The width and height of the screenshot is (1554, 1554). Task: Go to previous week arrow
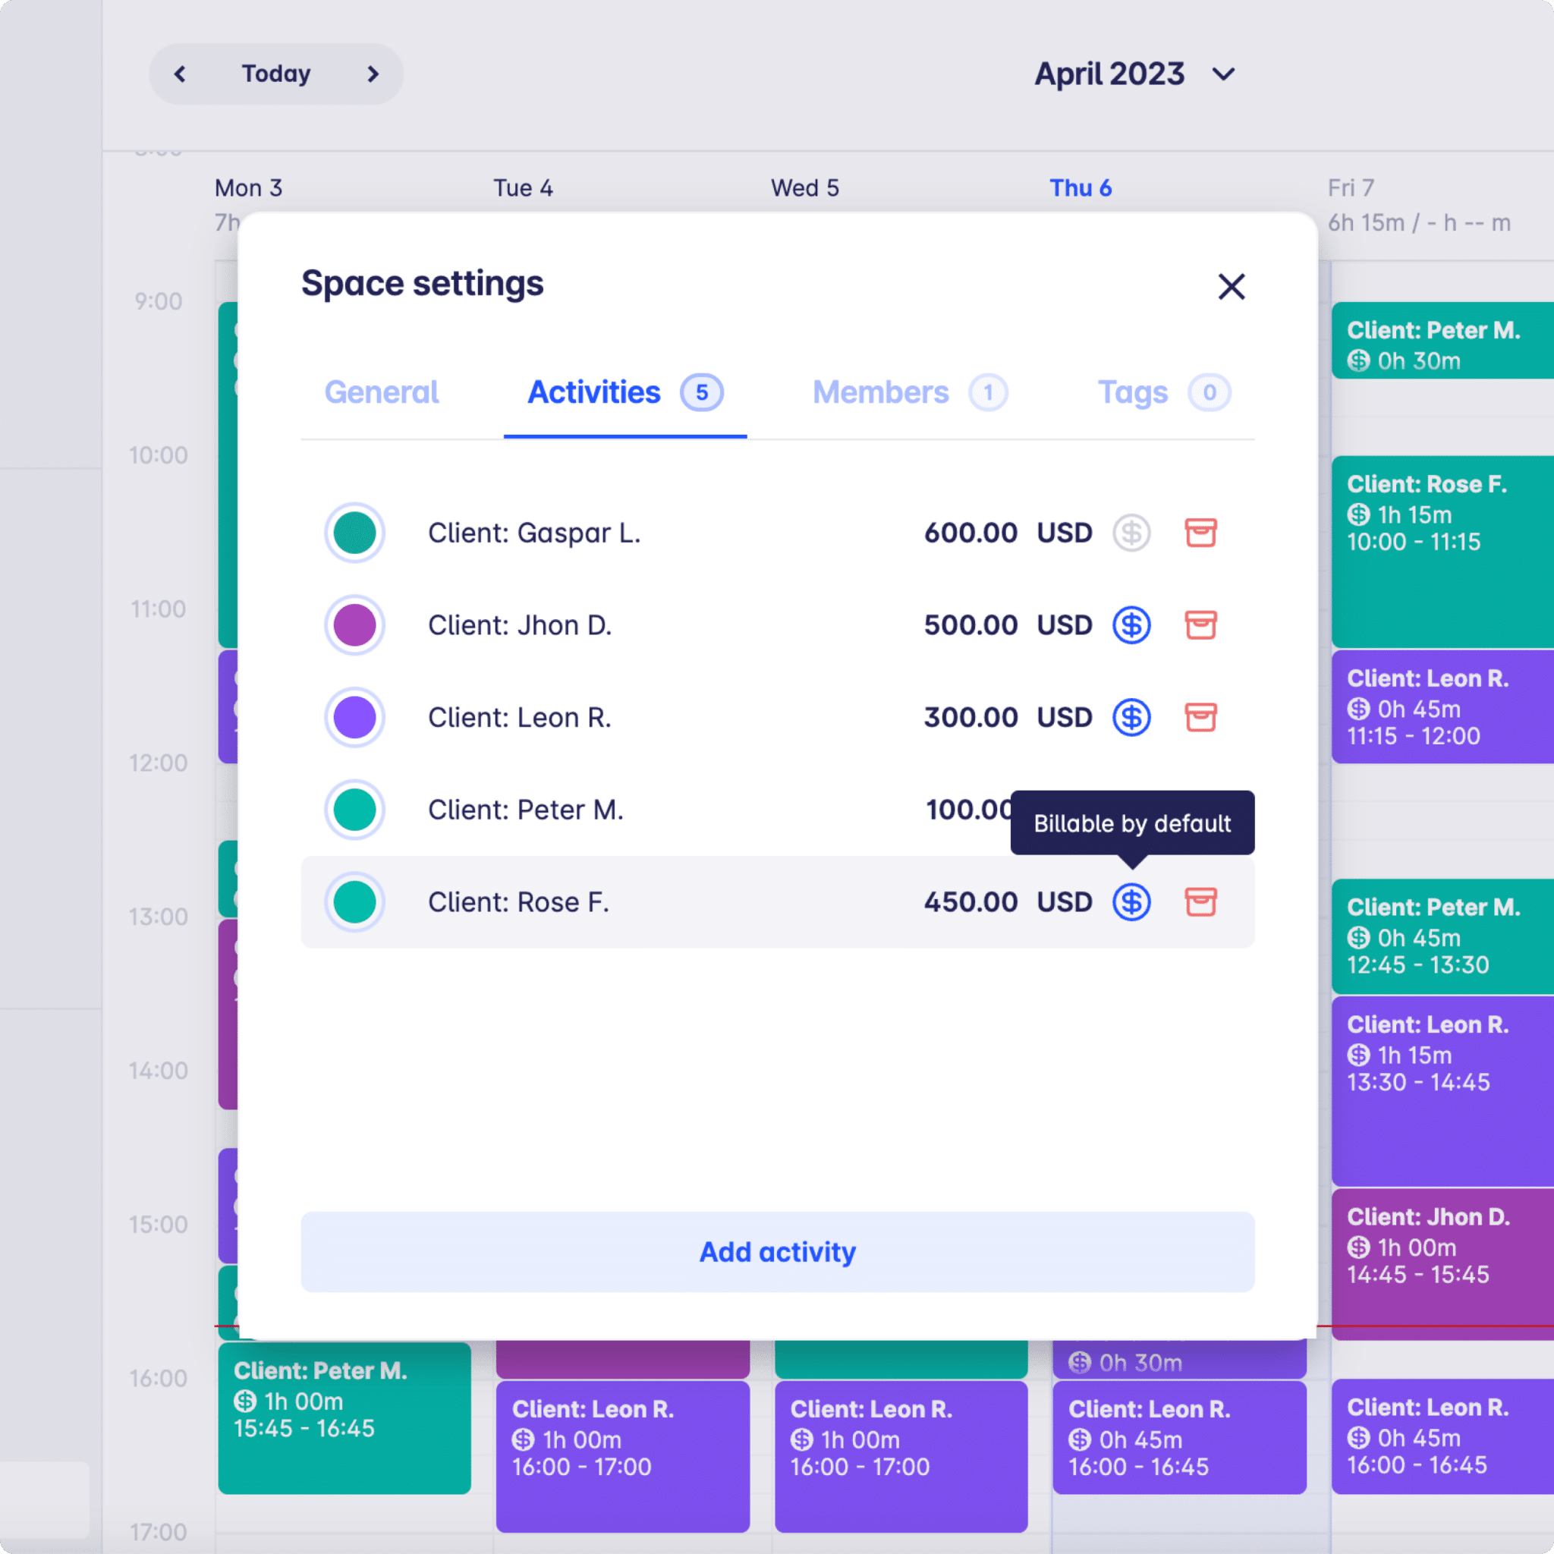click(x=180, y=74)
